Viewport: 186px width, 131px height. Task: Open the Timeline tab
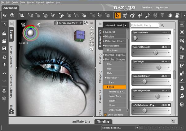click(x=103, y=121)
